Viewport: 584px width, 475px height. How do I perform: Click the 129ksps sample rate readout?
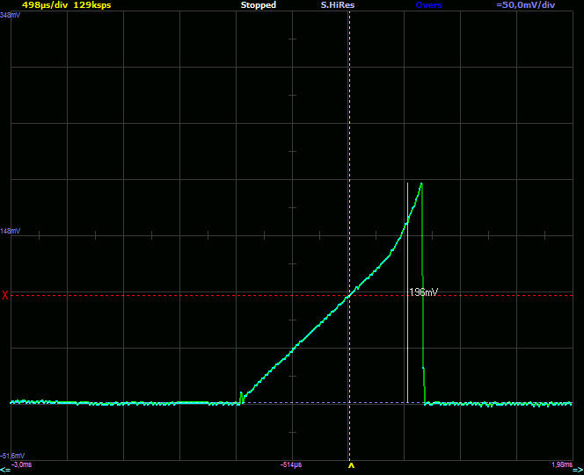point(92,5)
